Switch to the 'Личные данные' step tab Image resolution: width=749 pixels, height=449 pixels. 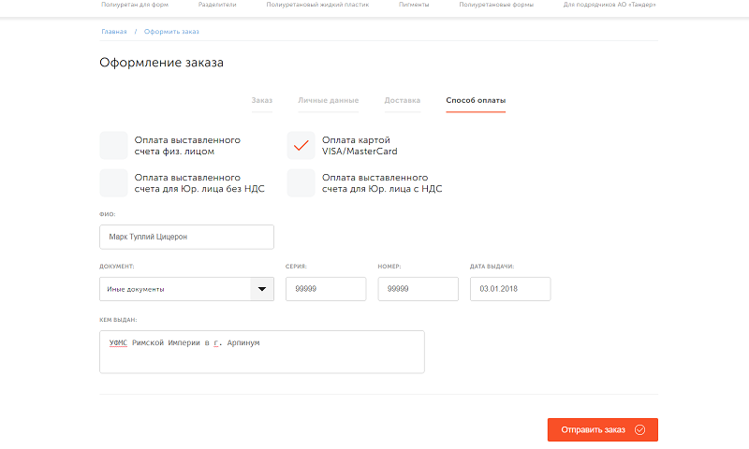tap(329, 100)
